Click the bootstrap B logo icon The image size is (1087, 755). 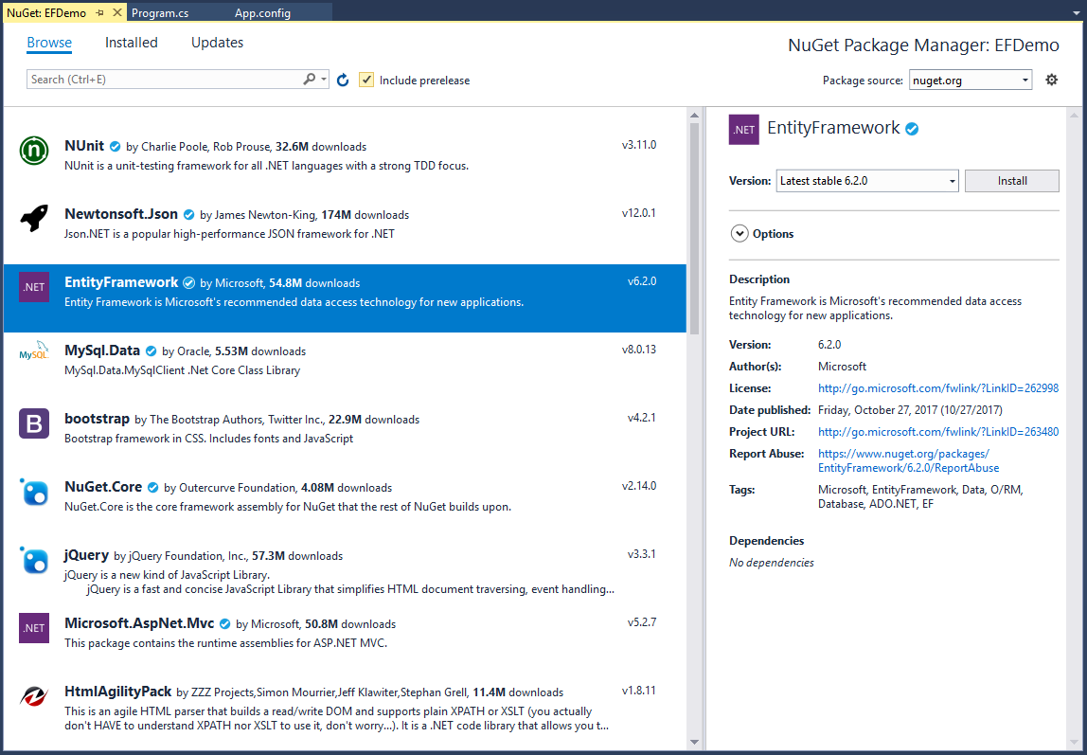[34, 422]
